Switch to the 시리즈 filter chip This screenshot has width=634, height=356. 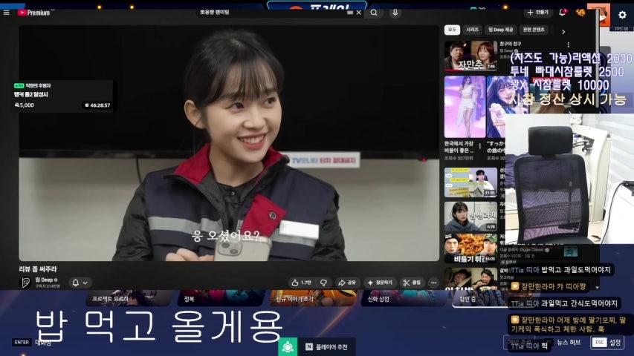473,30
